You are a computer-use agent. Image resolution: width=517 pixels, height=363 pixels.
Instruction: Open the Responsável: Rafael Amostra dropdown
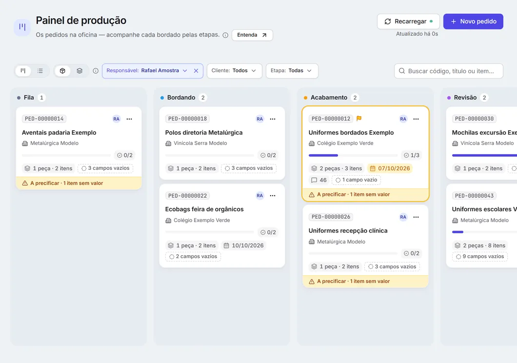147,71
